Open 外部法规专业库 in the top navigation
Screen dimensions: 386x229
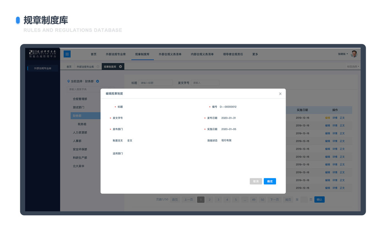(x=116, y=54)
